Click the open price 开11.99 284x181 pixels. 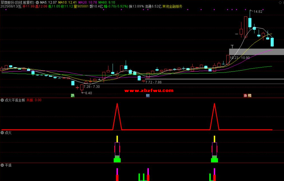point(29,6)
